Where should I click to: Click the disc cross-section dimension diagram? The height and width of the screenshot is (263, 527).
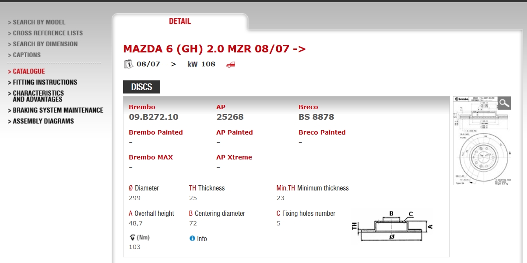click(393, 226)
